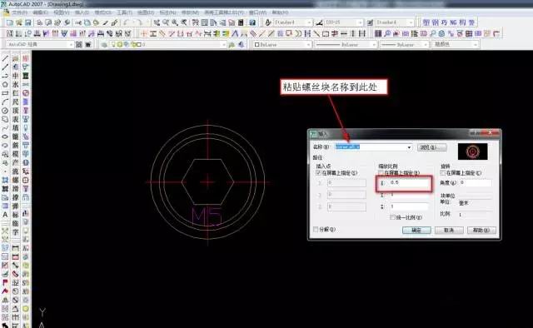Image resolution: width=533 pixels, height=328 pixels.
Task: Open the 编辑(E) menu
Action: click(41, 12)
